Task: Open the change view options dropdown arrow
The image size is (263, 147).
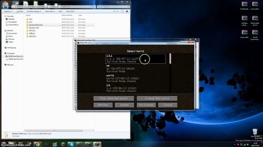Action: click(x=118, y=11)
